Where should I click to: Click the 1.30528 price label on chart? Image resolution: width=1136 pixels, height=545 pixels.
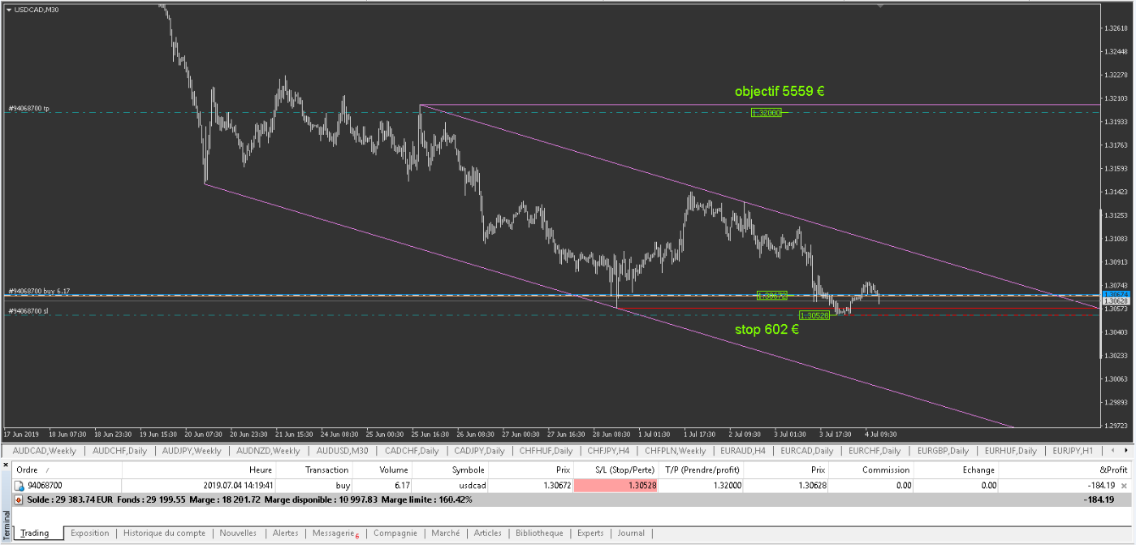click(814, 315)
